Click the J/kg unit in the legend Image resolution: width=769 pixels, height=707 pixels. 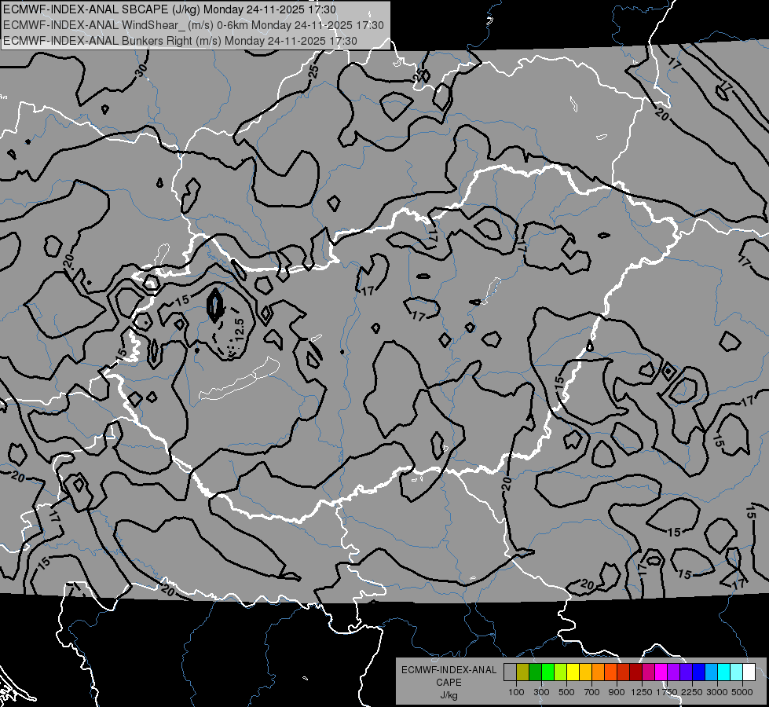pos(449,695)
